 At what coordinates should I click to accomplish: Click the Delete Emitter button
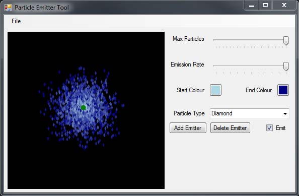(x=230, y=127)
